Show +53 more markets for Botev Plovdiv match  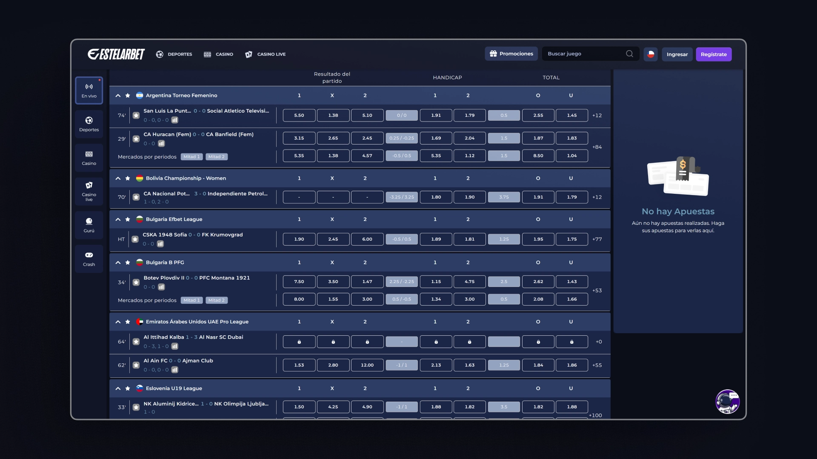click(x=597, y=291)
